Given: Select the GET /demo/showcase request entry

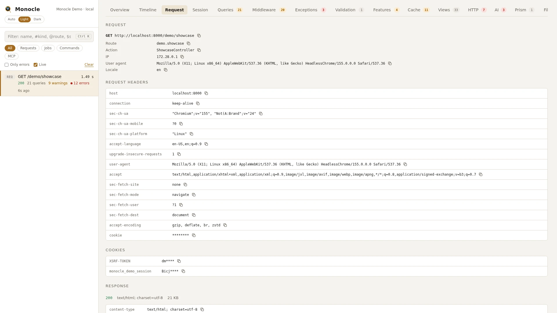Looking at the screenshot, I should click(49, 83).
